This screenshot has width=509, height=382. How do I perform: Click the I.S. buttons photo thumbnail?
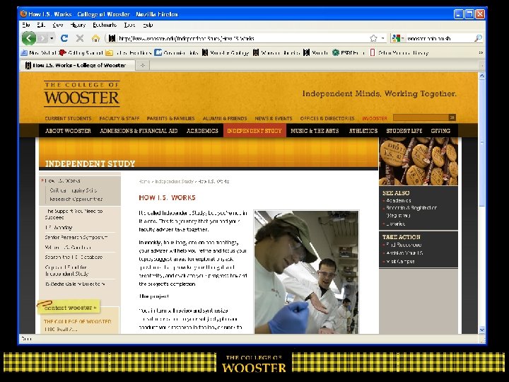coord(419,161)
